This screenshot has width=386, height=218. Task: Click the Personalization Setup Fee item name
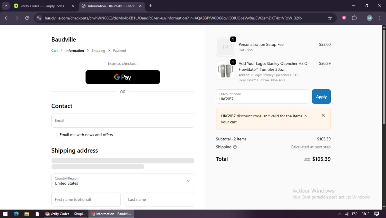pyautogui.click(x=261, y=45)
